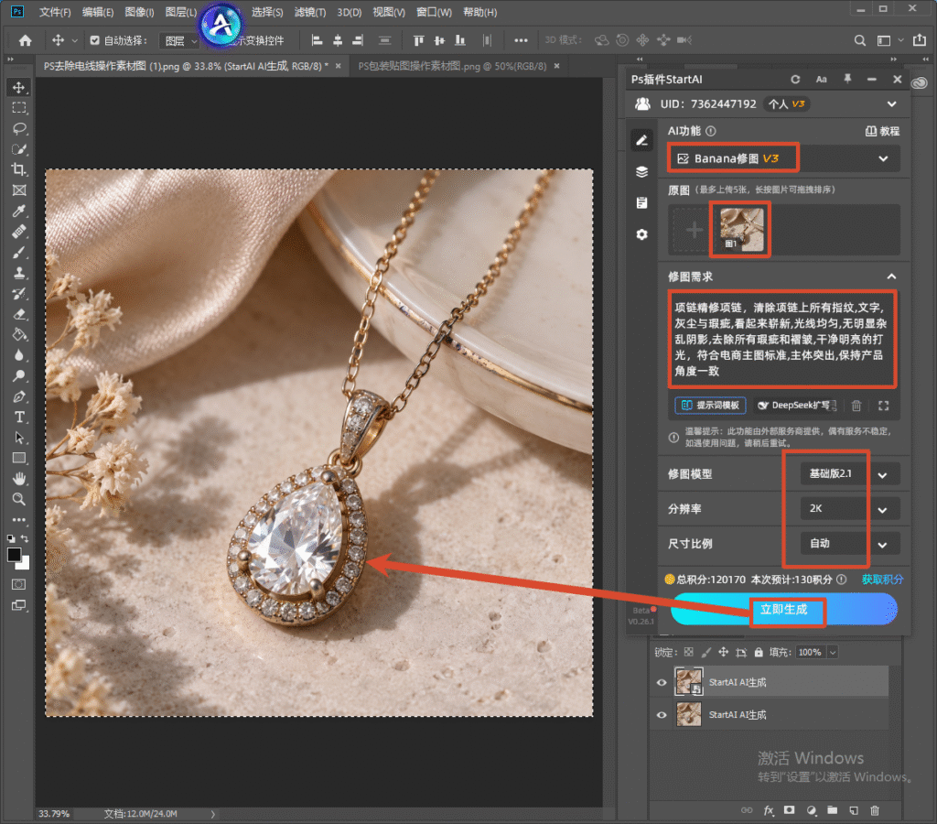
Task: Click the DeepSeek扩写 button
Action: click(x=797, y=406)
